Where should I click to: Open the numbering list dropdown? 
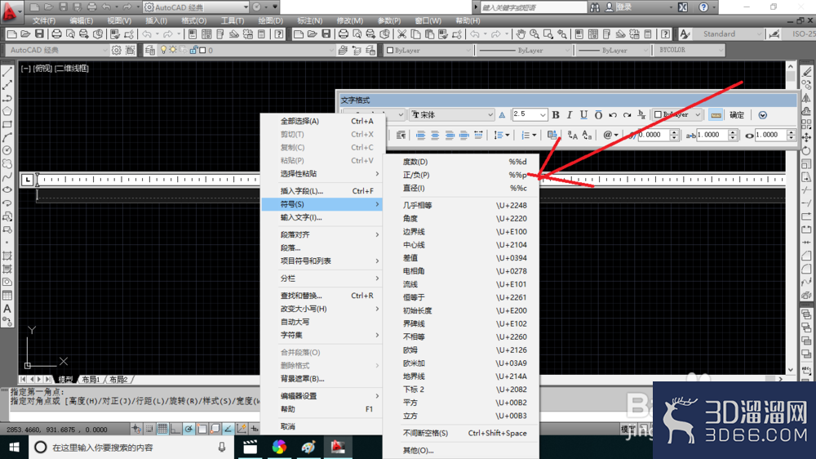(x=529, y=135)
